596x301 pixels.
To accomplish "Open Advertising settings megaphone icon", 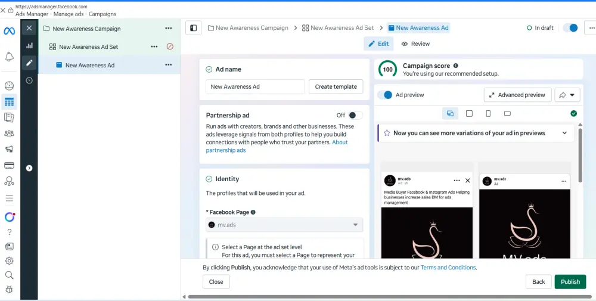I will [9, 149].
